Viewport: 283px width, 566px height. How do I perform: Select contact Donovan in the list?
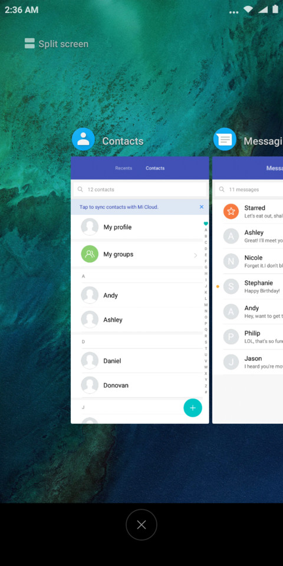[x=137, y=385]
